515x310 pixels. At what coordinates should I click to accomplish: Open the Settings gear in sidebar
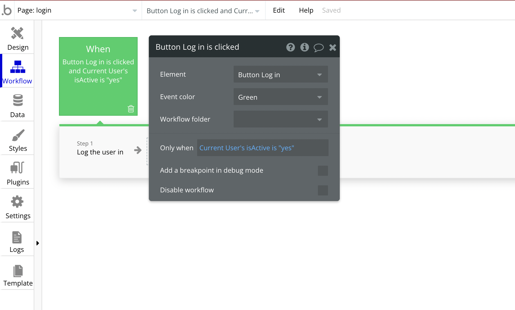[x=17, y=202]
